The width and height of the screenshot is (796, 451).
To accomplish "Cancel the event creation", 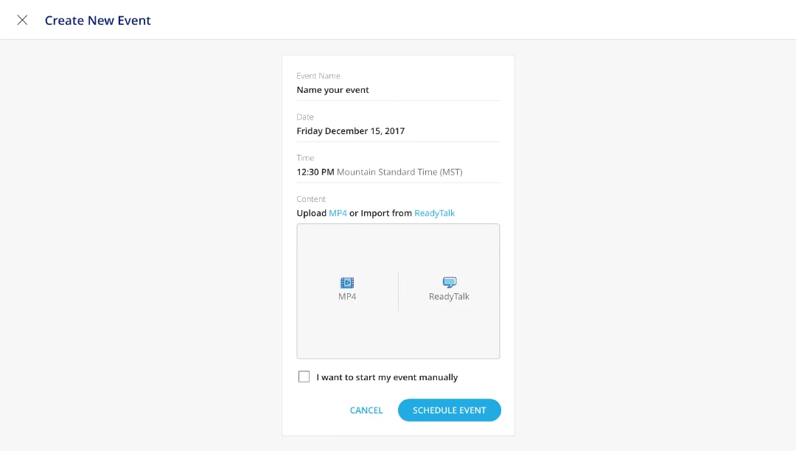I will (366, 410).
